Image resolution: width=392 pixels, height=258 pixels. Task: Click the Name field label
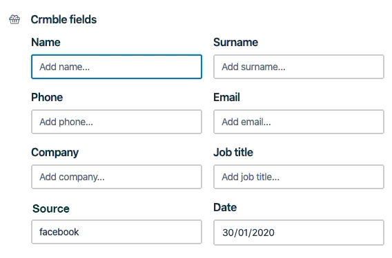tap(46, 42)
